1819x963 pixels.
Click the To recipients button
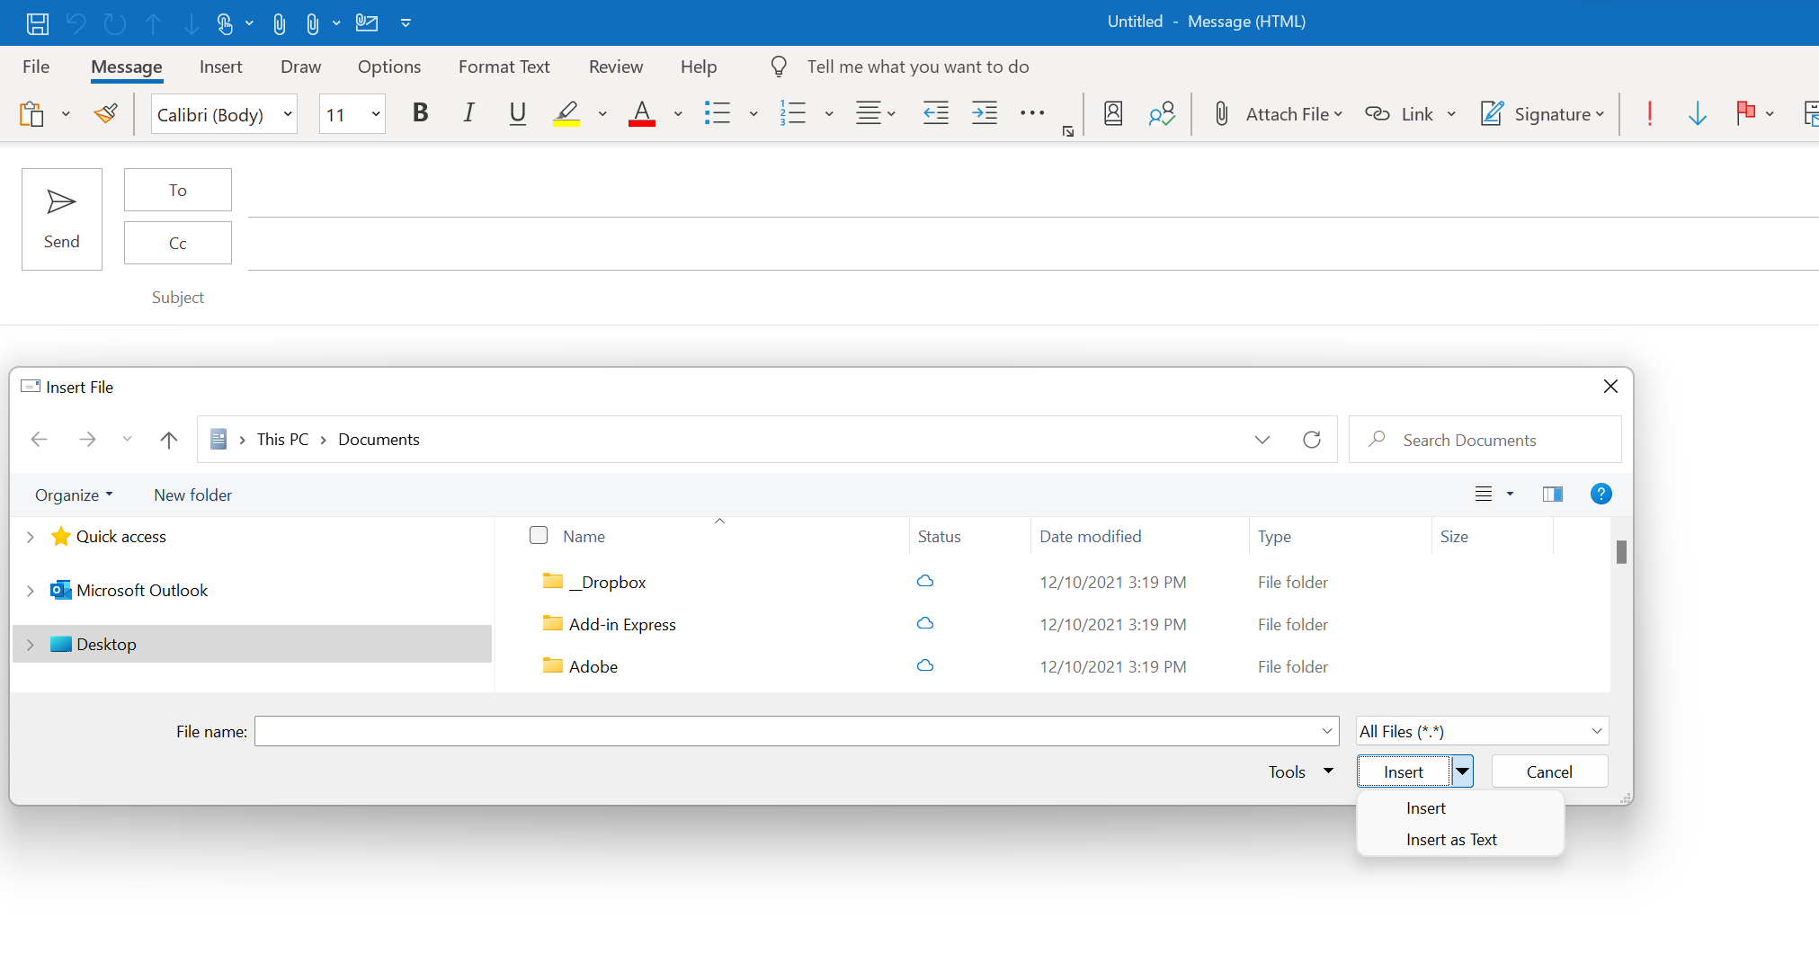point(178,190)
